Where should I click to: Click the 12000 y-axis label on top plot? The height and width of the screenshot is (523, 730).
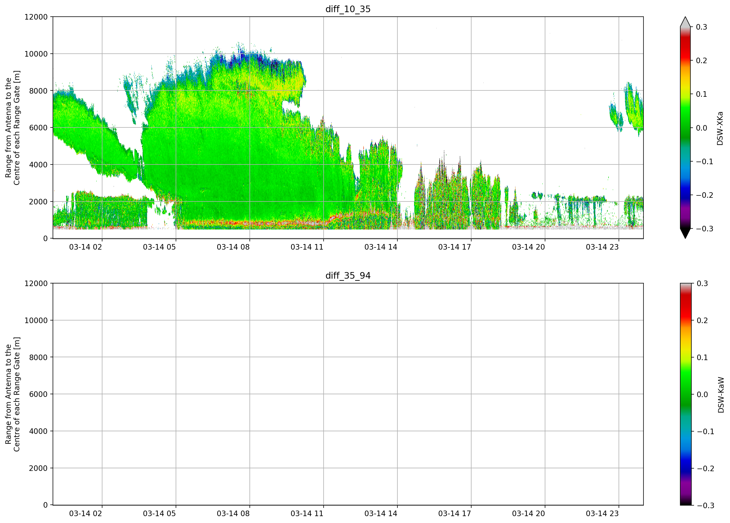coord(36,17)
